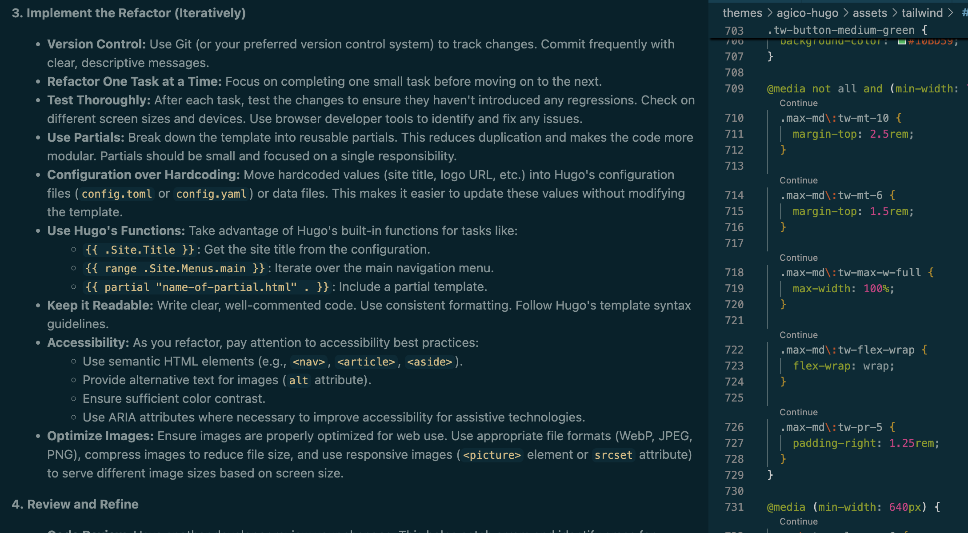The width and height of the screenshot is (968, 533).
Task: Click the srcset inline code snippet
Action: (613, 455)
